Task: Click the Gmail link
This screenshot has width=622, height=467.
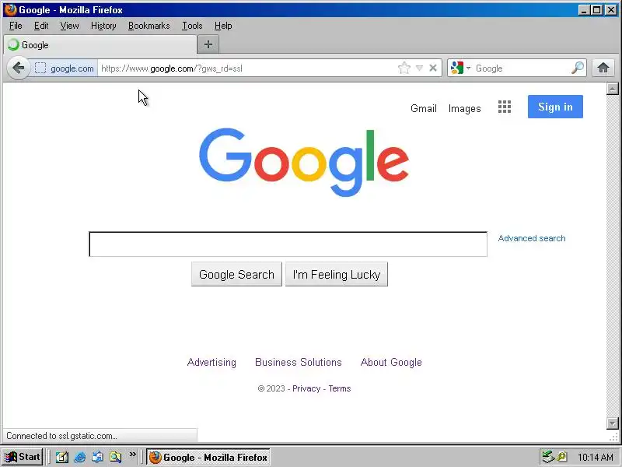Action: (423, 108)
